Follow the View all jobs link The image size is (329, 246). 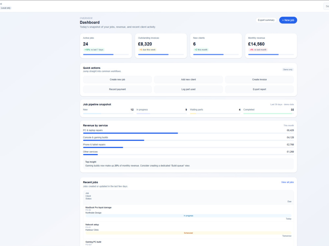(x=288, y=182)
